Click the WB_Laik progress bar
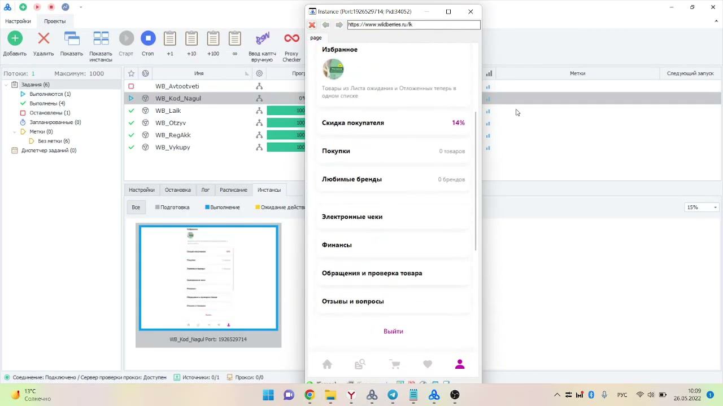The width and height of the screenshot is (723, 406). pyautogui.click(x=286, y=111)
